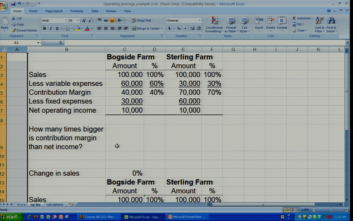Open the font size dropdown showing 16
Viewport: 353px width, 221px height.
coord(78,20)
